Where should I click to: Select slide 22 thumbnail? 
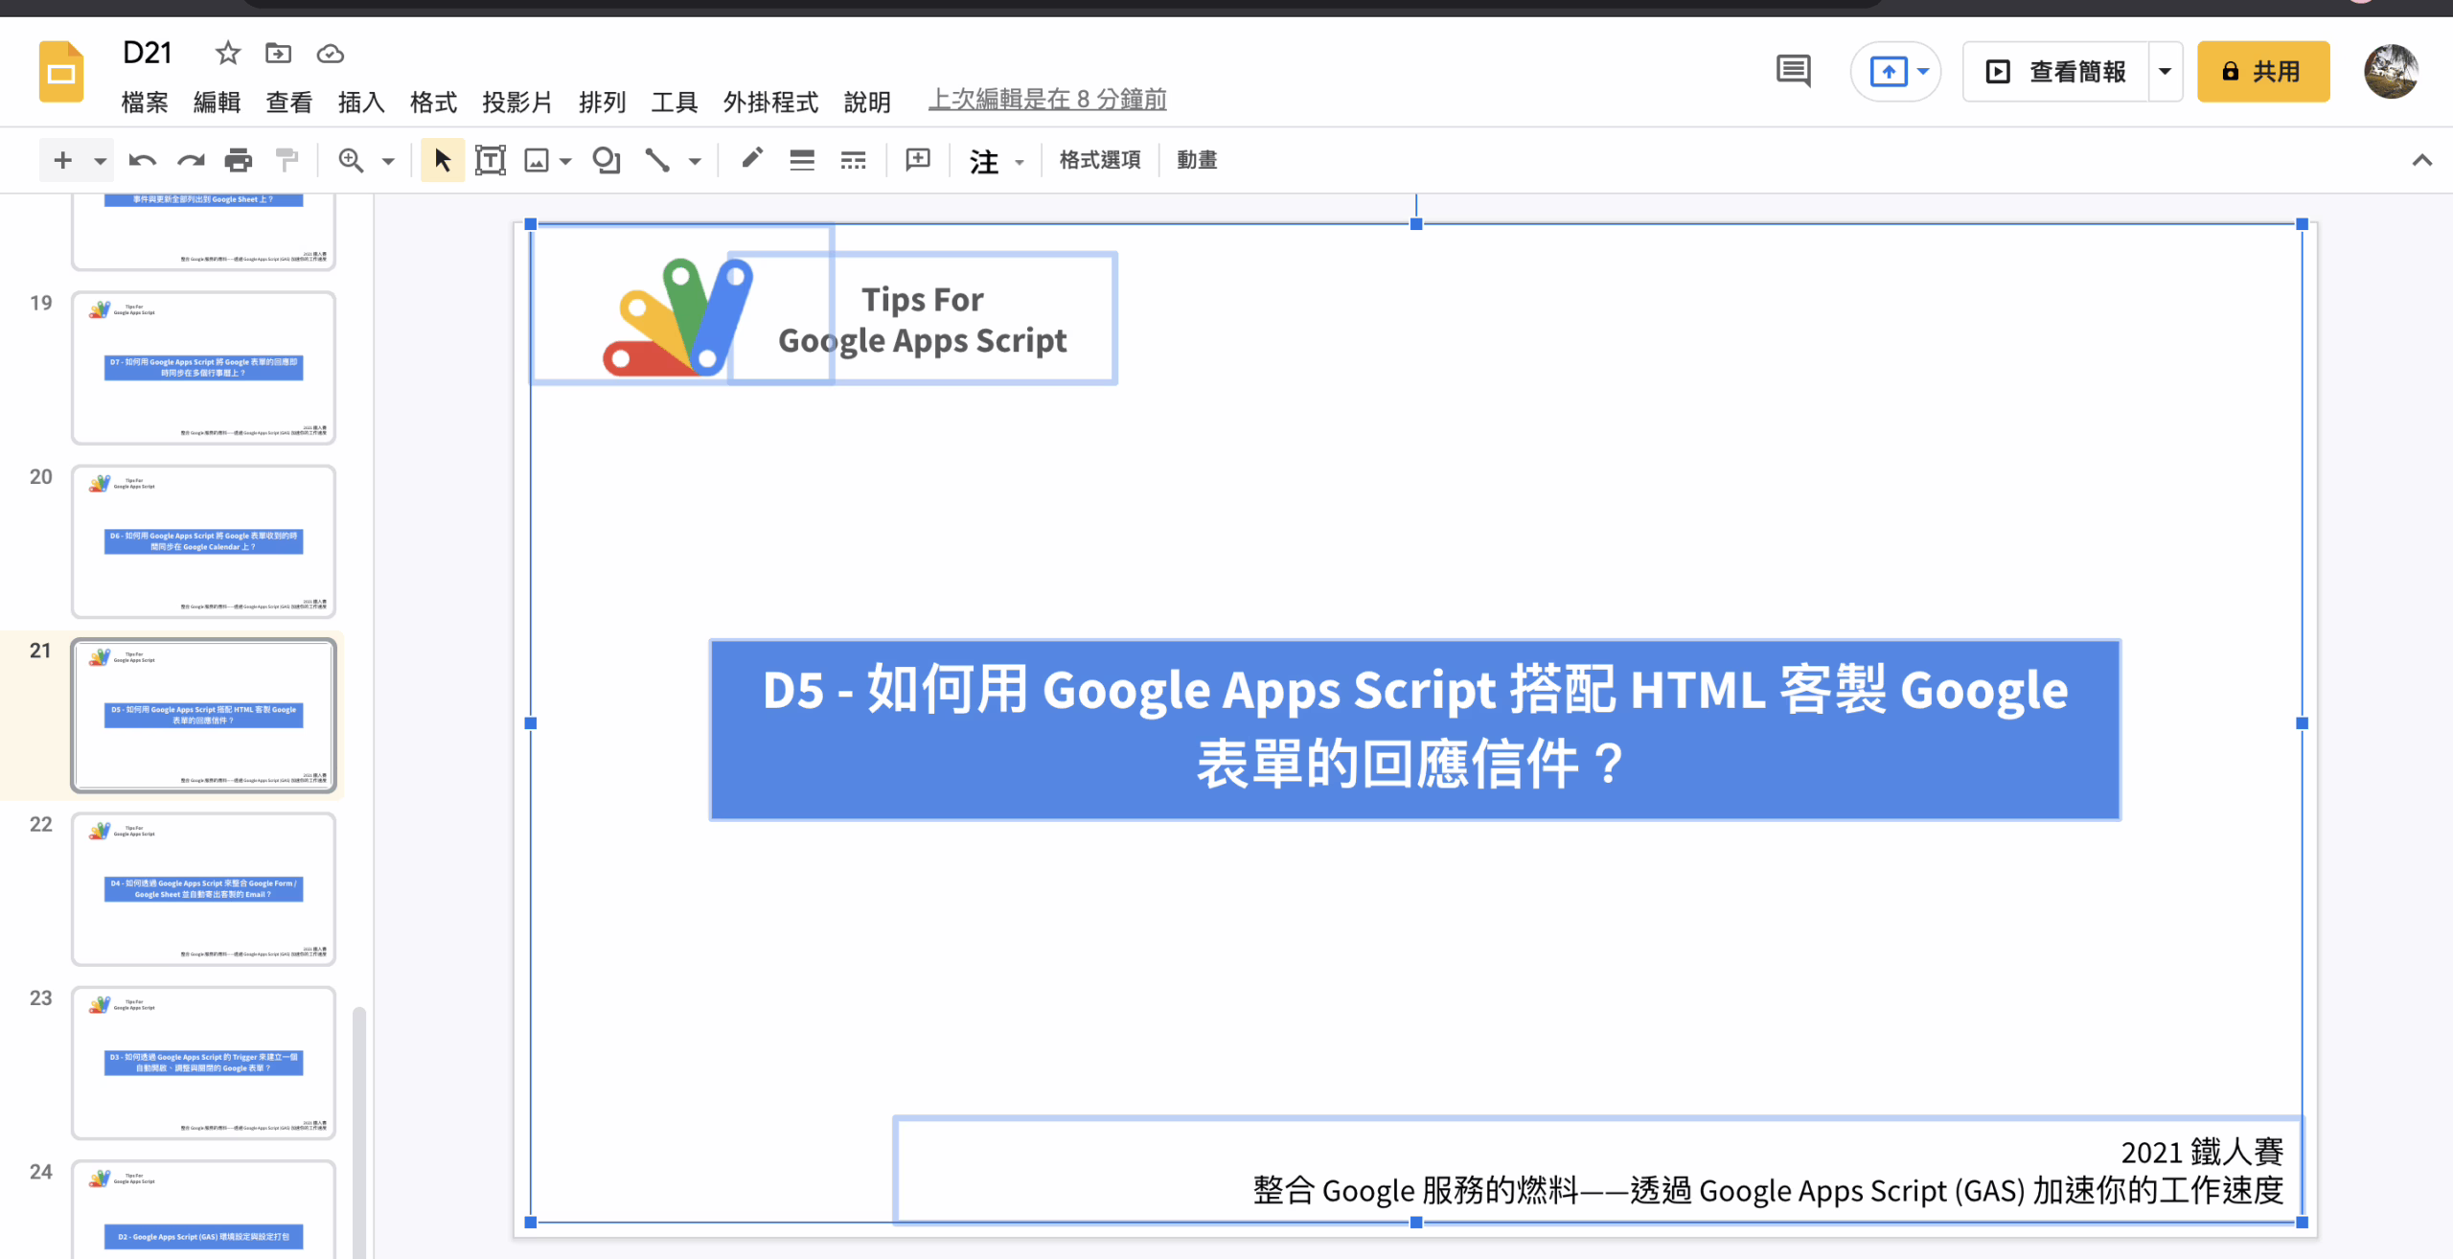[x=203, y=889]
